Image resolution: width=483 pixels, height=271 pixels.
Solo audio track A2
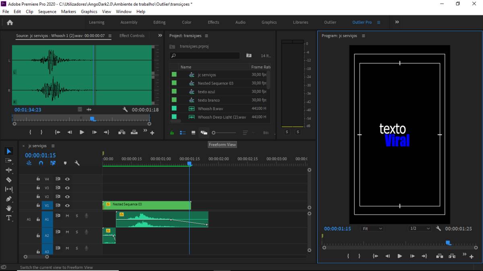pos(77,232)
